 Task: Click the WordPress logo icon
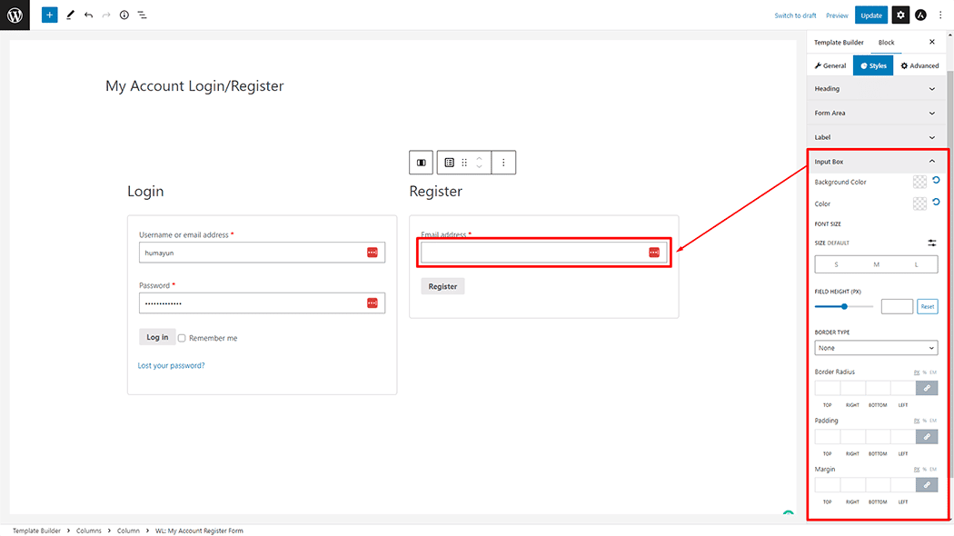[x=14, y=15]
